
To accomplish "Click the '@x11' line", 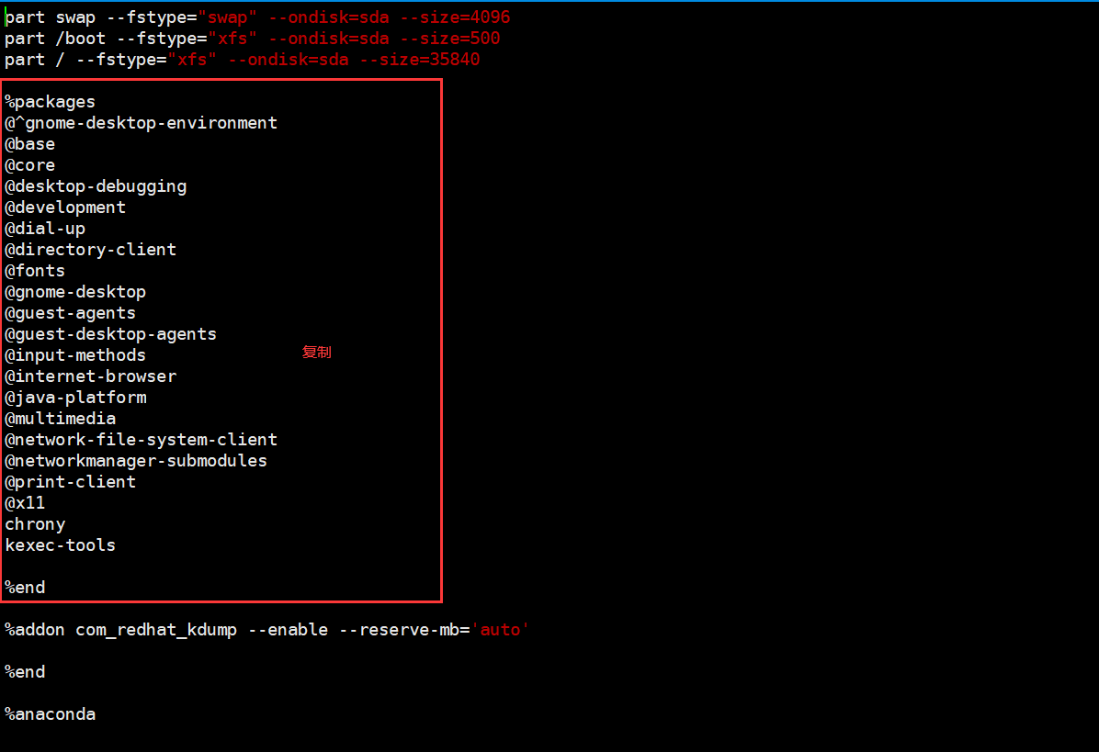I will [25, 503].
